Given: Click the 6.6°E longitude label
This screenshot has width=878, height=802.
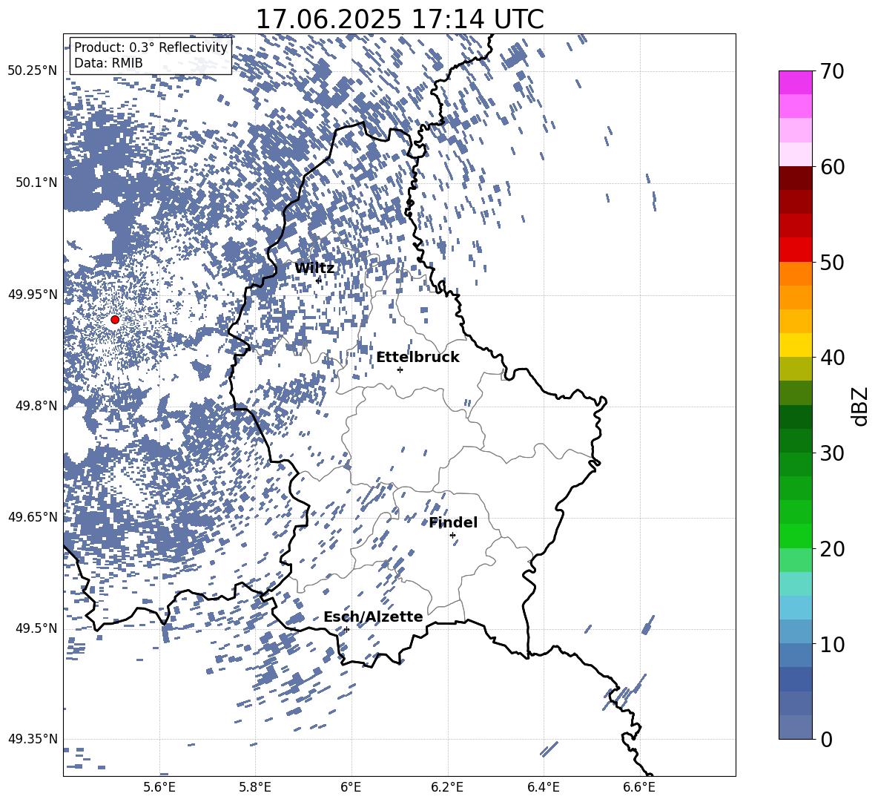Looking at the screenshot, I should point(639,787).
